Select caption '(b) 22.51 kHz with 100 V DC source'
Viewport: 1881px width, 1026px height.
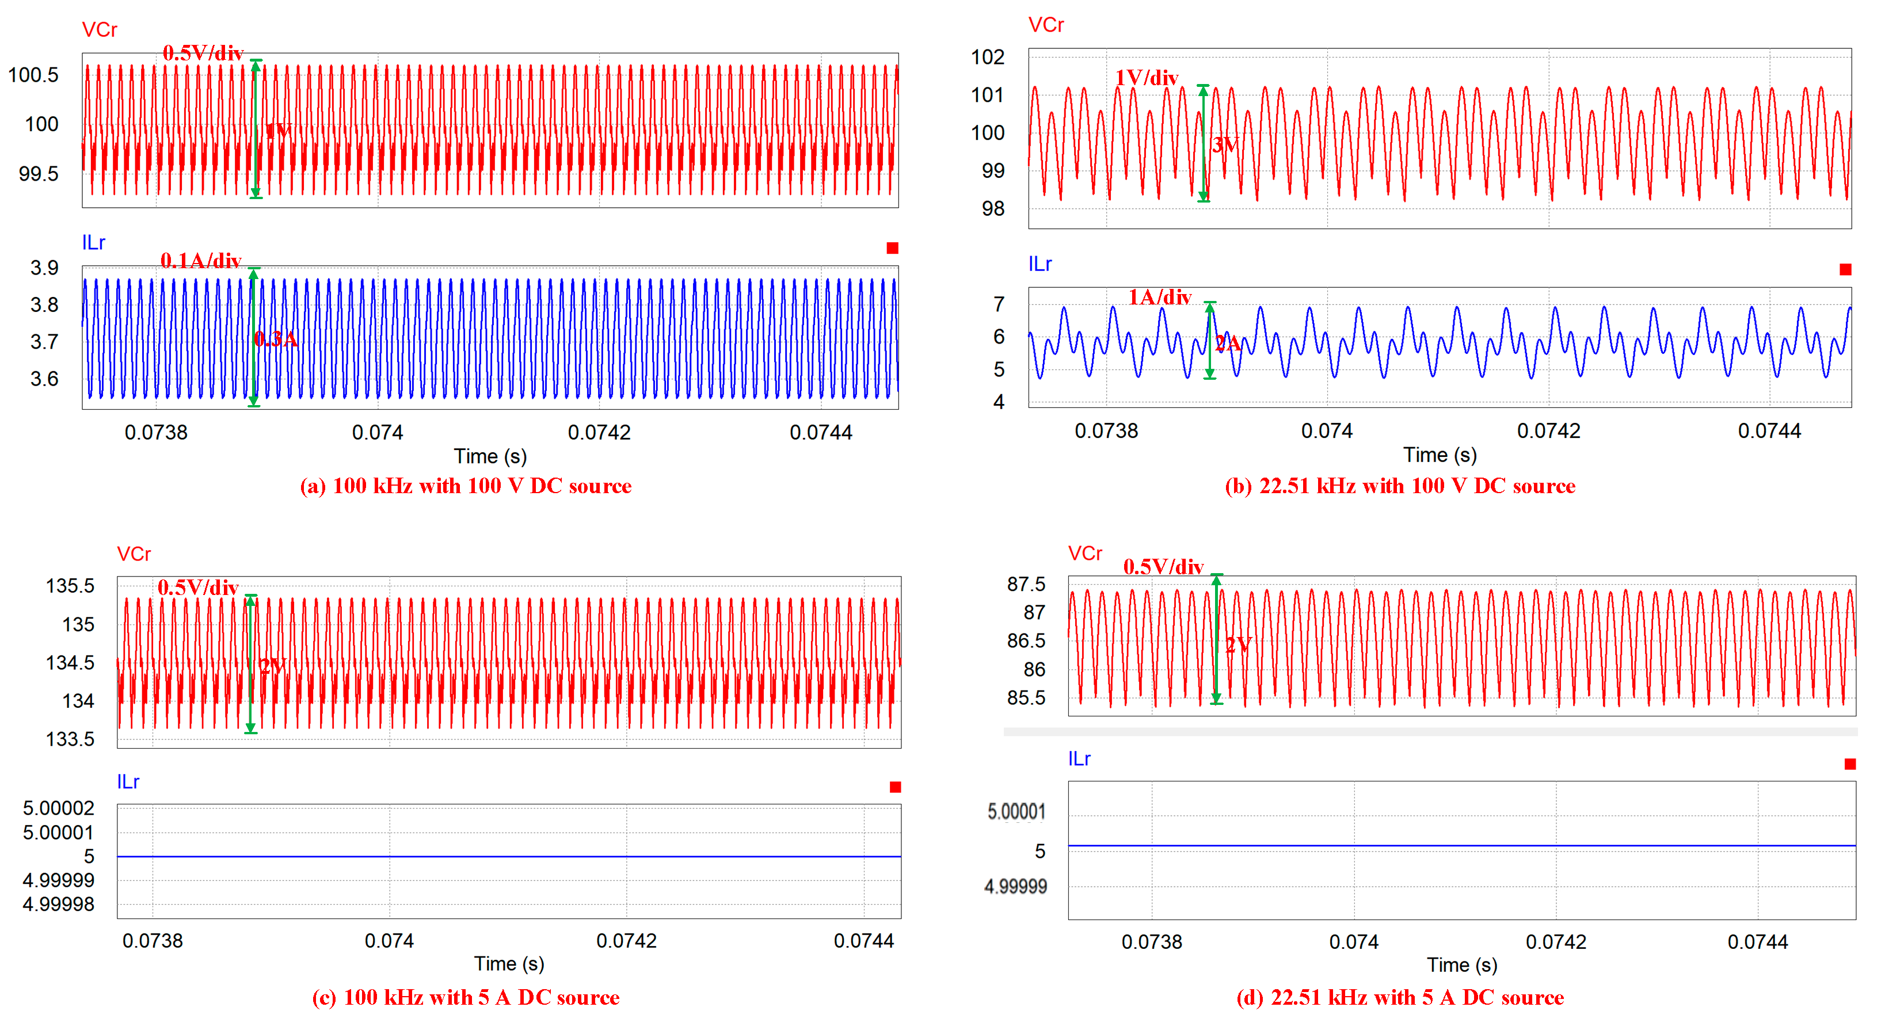(1399, 486)
